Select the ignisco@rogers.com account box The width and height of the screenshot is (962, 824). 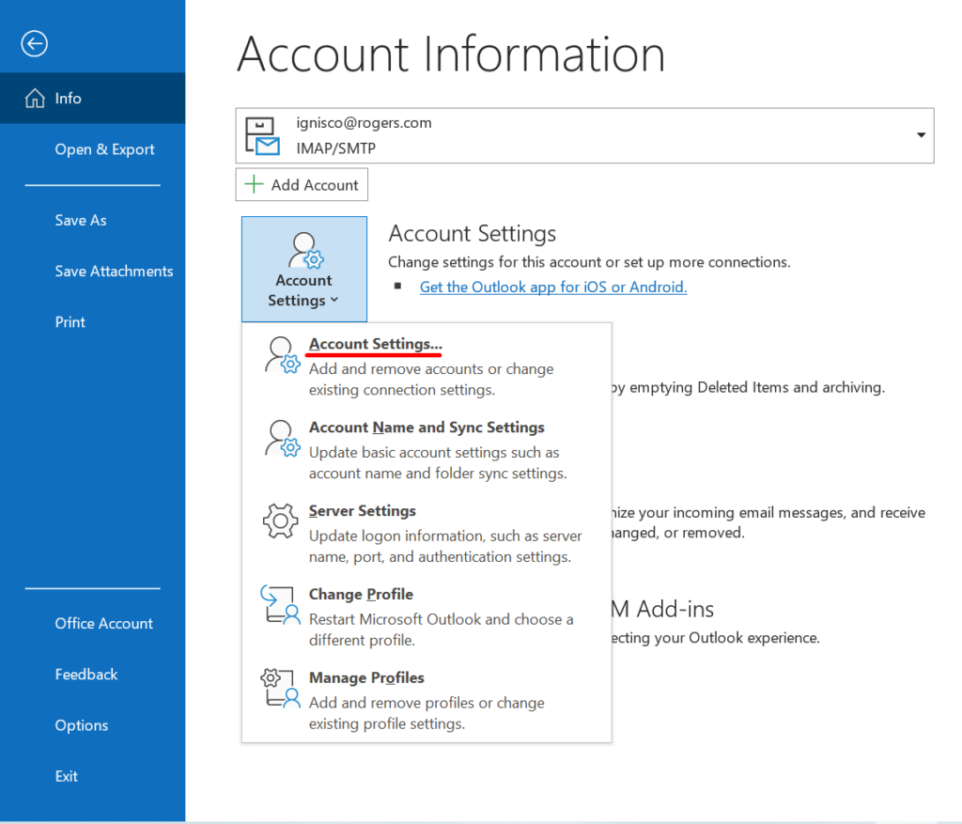[584, 135]
